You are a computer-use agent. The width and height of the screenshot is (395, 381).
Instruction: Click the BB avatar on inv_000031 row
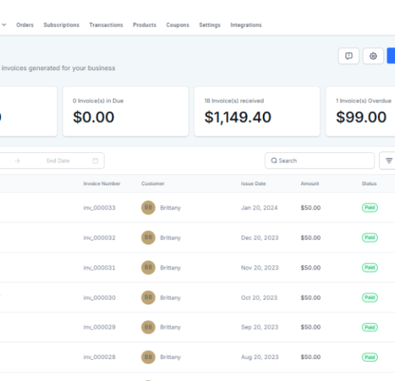pyautogui.click(x=148, y=267)
